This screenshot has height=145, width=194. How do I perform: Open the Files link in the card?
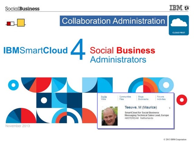click(122, 99)
